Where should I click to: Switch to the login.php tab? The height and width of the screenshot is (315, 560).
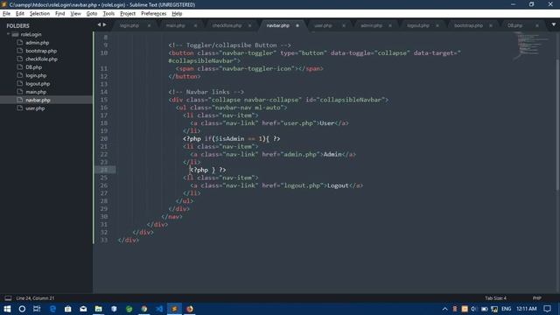coord(129,25)
